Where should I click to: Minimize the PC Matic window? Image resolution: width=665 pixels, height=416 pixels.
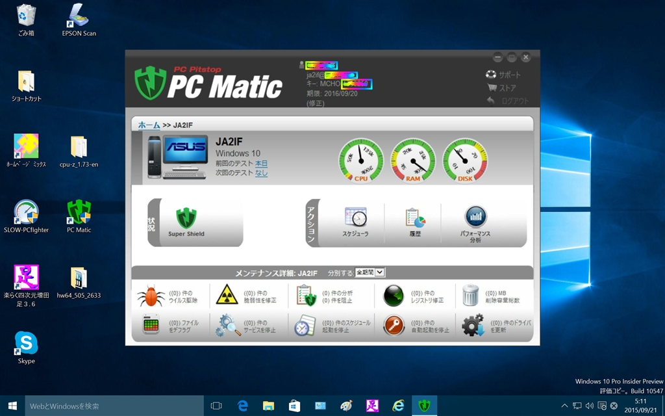498,57
